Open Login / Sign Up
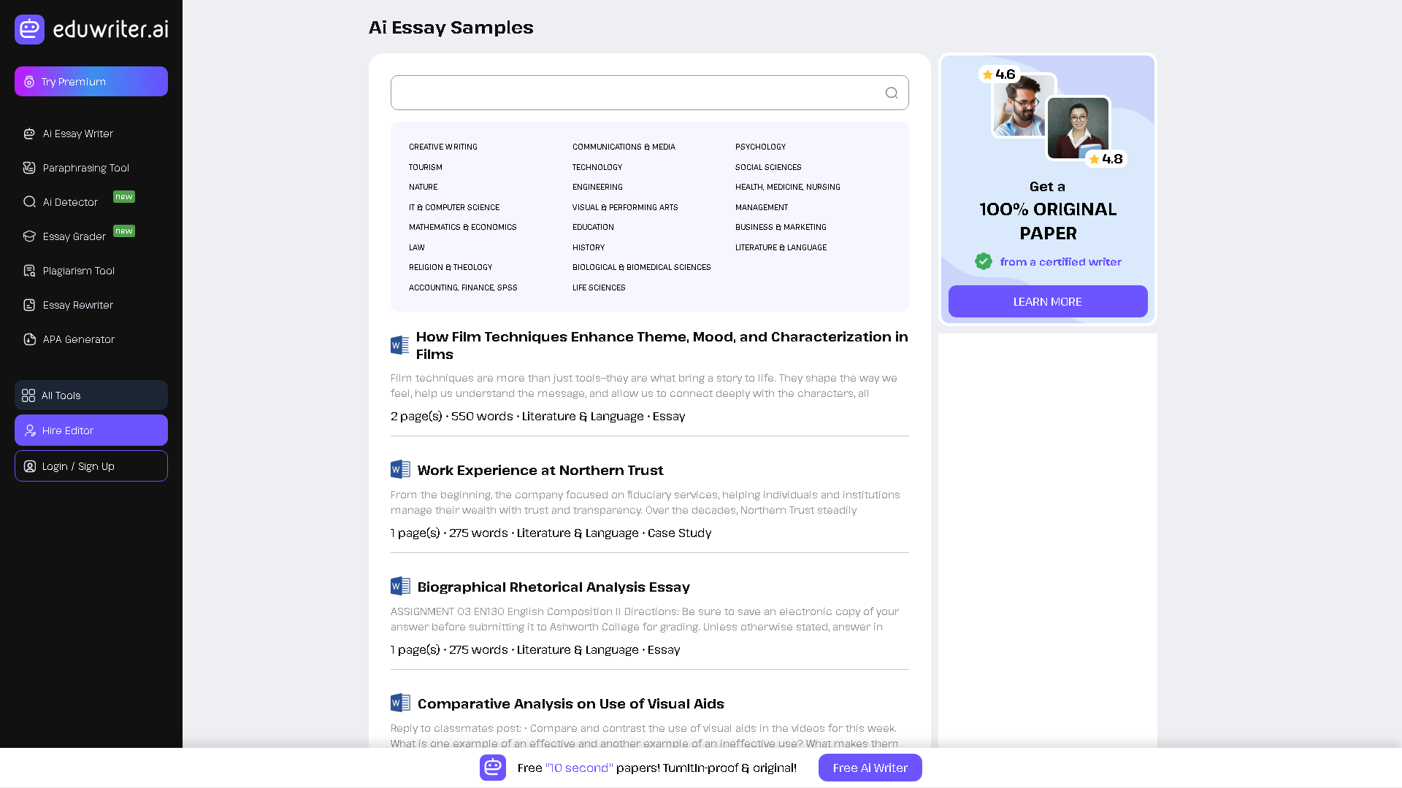This screenshot has width=1402, height=788. click(91, 466)
